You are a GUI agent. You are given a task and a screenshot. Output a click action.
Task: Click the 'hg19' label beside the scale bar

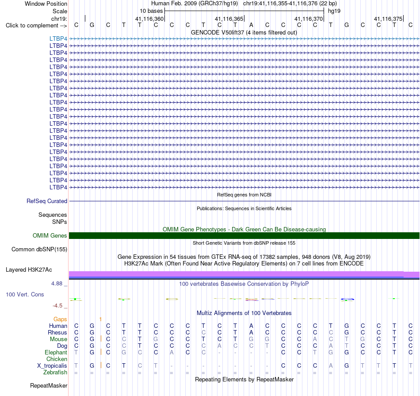coord(334,11)
